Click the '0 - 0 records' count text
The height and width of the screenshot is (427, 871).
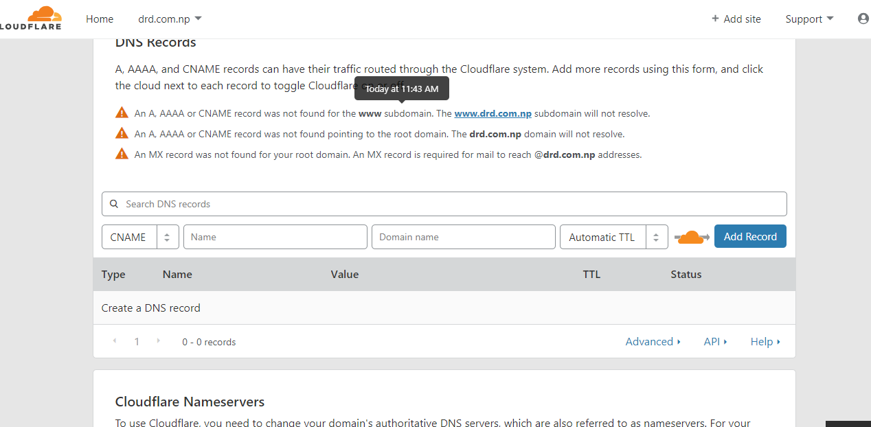point(209,342)
